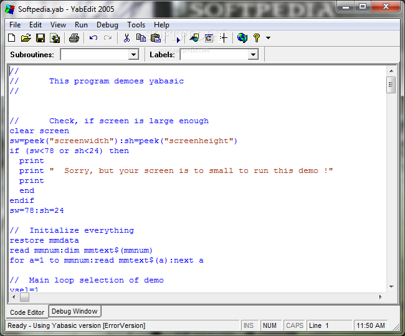Open the Tools menu

point(136,25)
